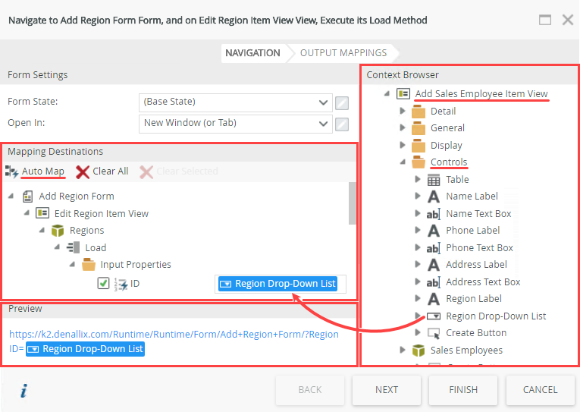This screenshot has width=580, height=412.
Task: Toggle the checkbox beside Form State
Action: (x=342, y=102)
